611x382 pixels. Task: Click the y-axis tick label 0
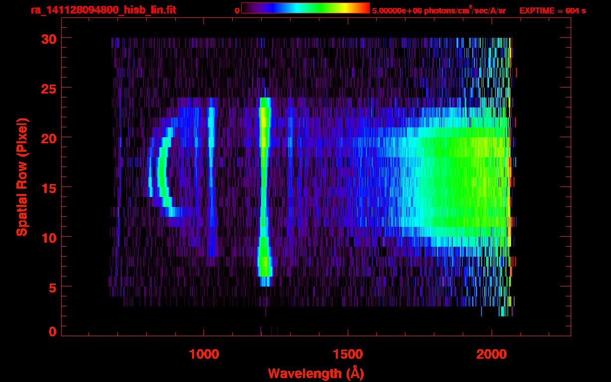53,331
